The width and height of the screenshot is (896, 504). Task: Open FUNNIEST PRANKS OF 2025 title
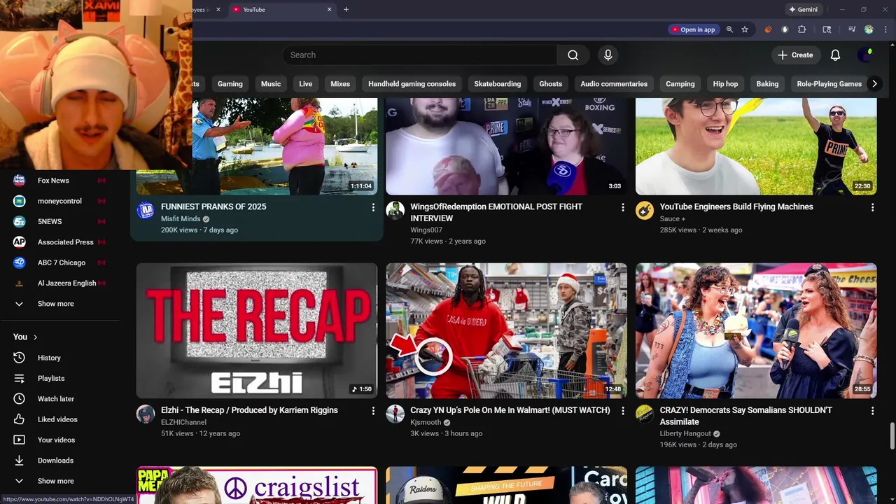(213, 206)
